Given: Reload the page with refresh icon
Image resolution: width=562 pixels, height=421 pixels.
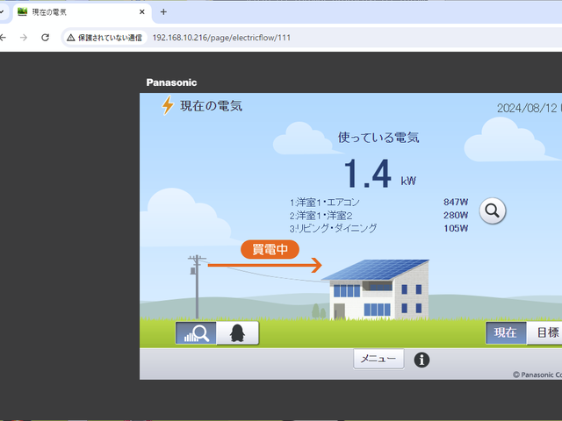Looking at the screenshot, I should tap(45, 37).
